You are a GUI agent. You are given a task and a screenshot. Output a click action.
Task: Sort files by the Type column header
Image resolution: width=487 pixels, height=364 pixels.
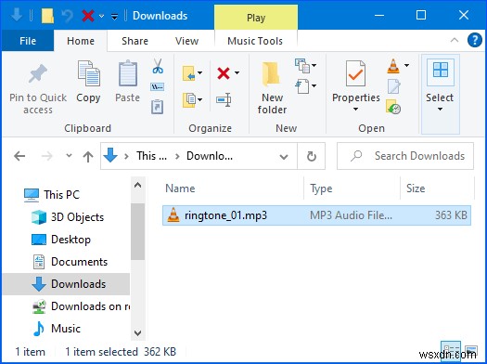click(x=321, y=188)
